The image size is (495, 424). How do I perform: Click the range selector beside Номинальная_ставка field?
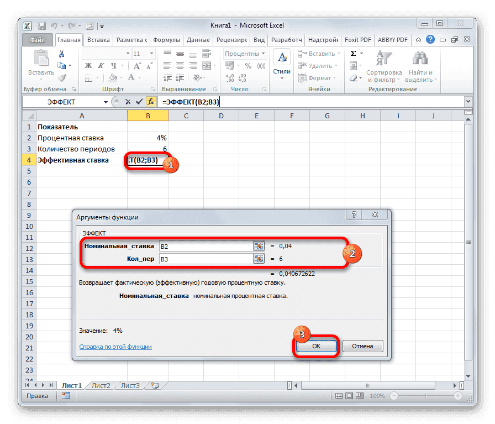point(259,247)
